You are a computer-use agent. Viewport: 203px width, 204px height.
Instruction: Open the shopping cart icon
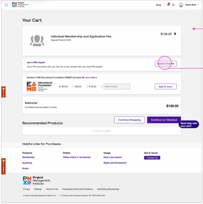coord(168,5)
